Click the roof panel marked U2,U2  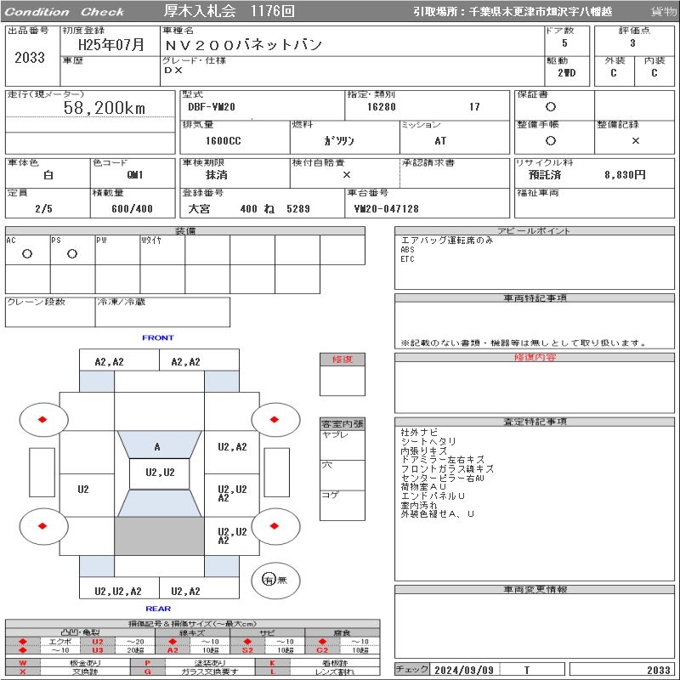pyautogui.click(x=160, y=474)
